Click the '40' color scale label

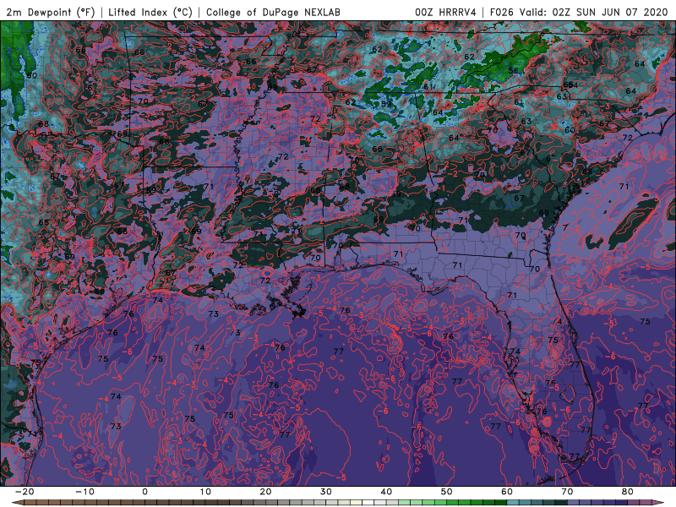click(386, 492)
